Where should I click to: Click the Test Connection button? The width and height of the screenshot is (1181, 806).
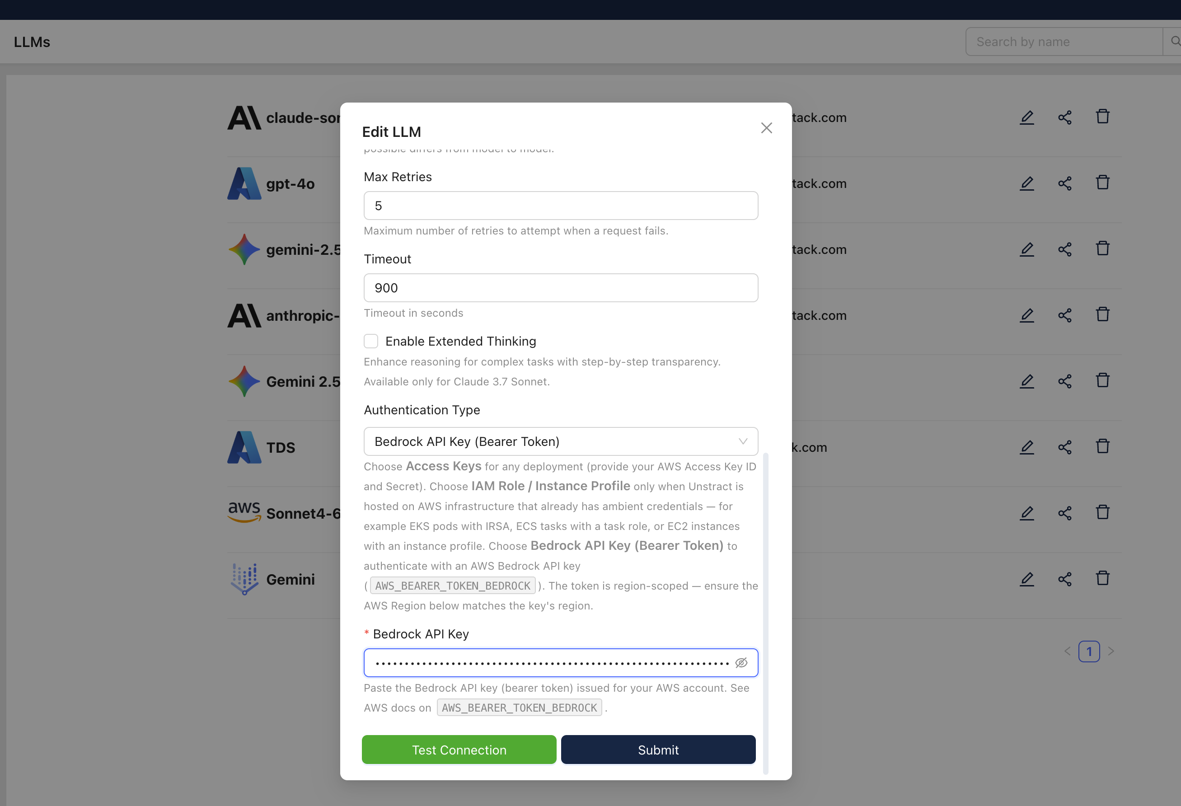coord(459,750)
